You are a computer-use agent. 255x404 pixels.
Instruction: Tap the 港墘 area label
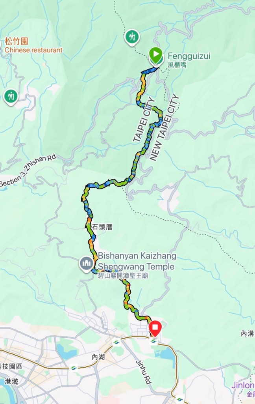tap(12, 382)
